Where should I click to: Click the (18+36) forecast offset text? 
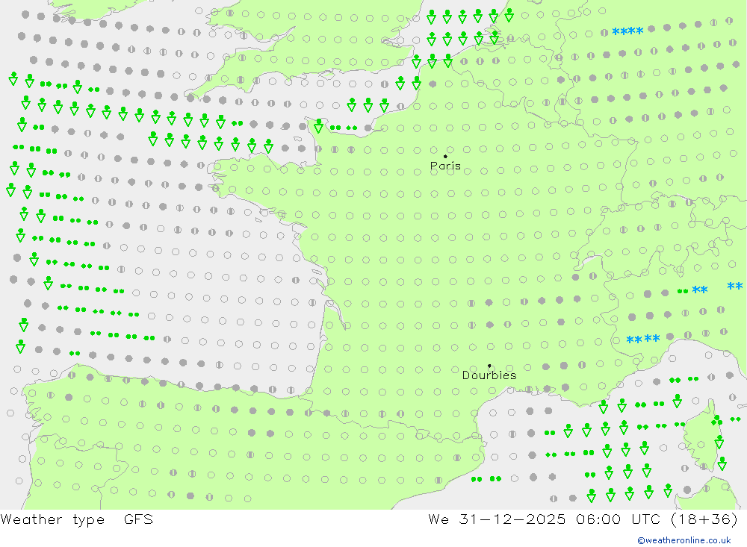[x=704, y=519]
